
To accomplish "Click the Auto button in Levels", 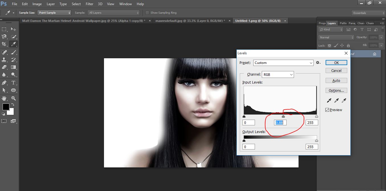I will coord(336,81).
